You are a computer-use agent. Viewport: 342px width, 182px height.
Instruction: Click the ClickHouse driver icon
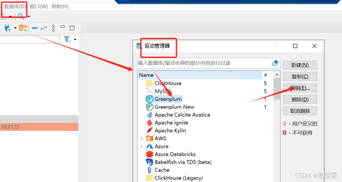pyautogui.click(x=149, y=83)
